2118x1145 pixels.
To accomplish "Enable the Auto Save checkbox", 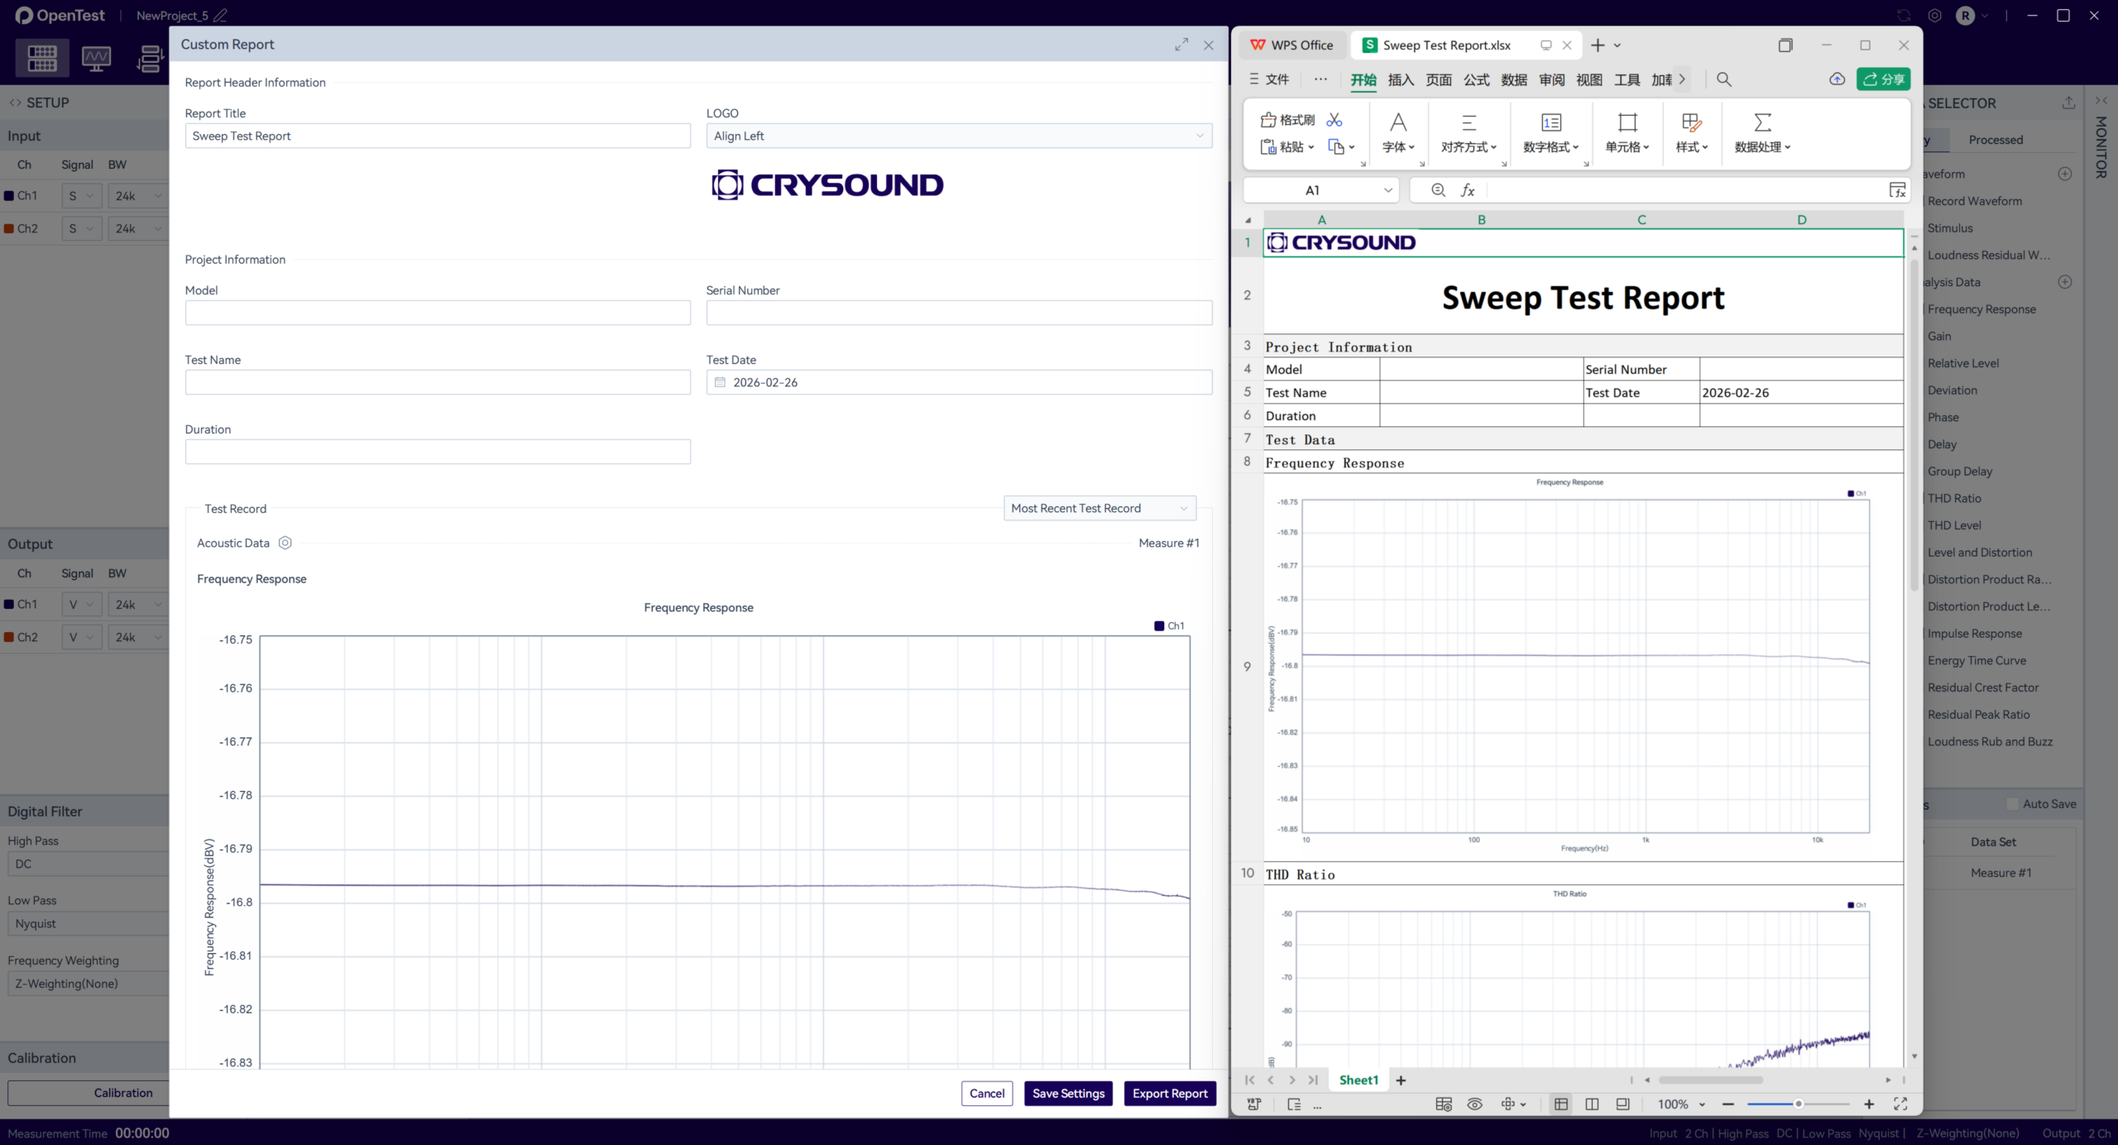I will click(2012, 804).
